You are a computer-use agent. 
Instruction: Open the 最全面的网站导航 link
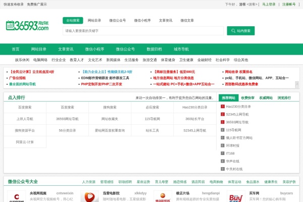pos(22,84)
